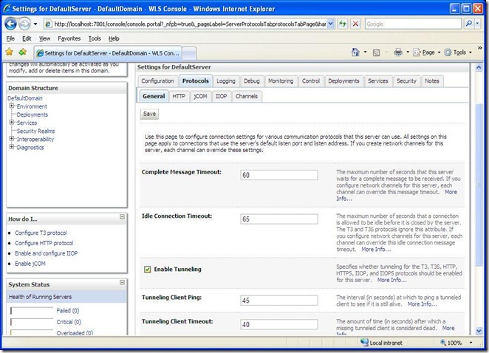Click More Info link for Enable Tunneling

pos(391,280)
